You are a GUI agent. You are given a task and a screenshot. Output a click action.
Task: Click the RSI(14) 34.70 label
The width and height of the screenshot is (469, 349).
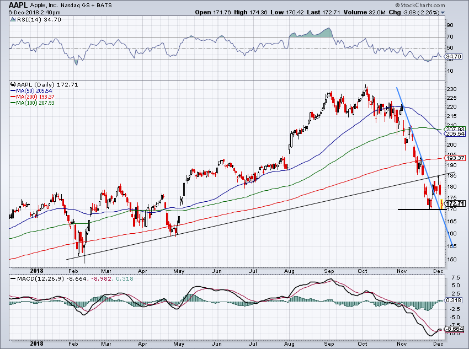[x=39, y=19]
